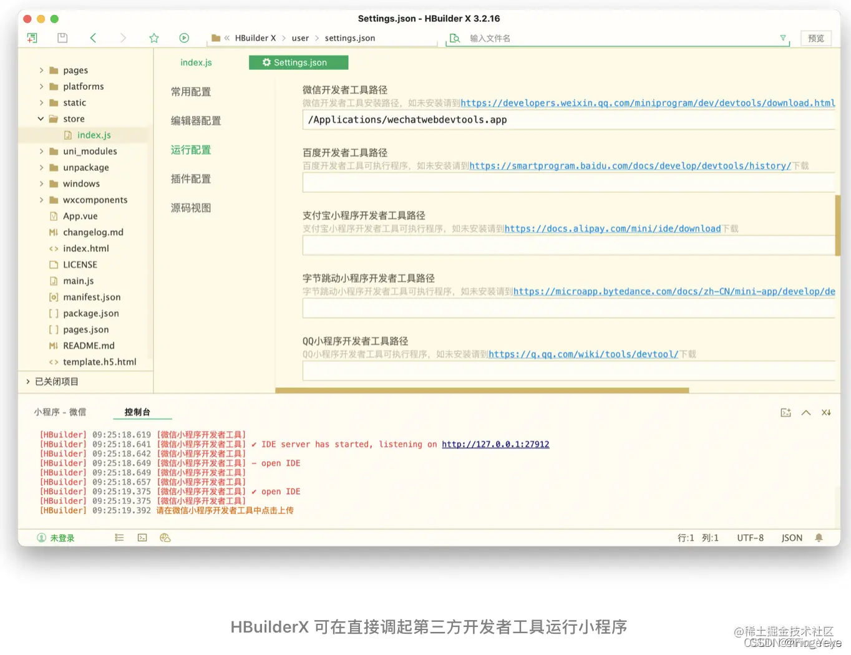Open main.js in file tree
This screenshot has width=851, height=655.
pos(78,281)
